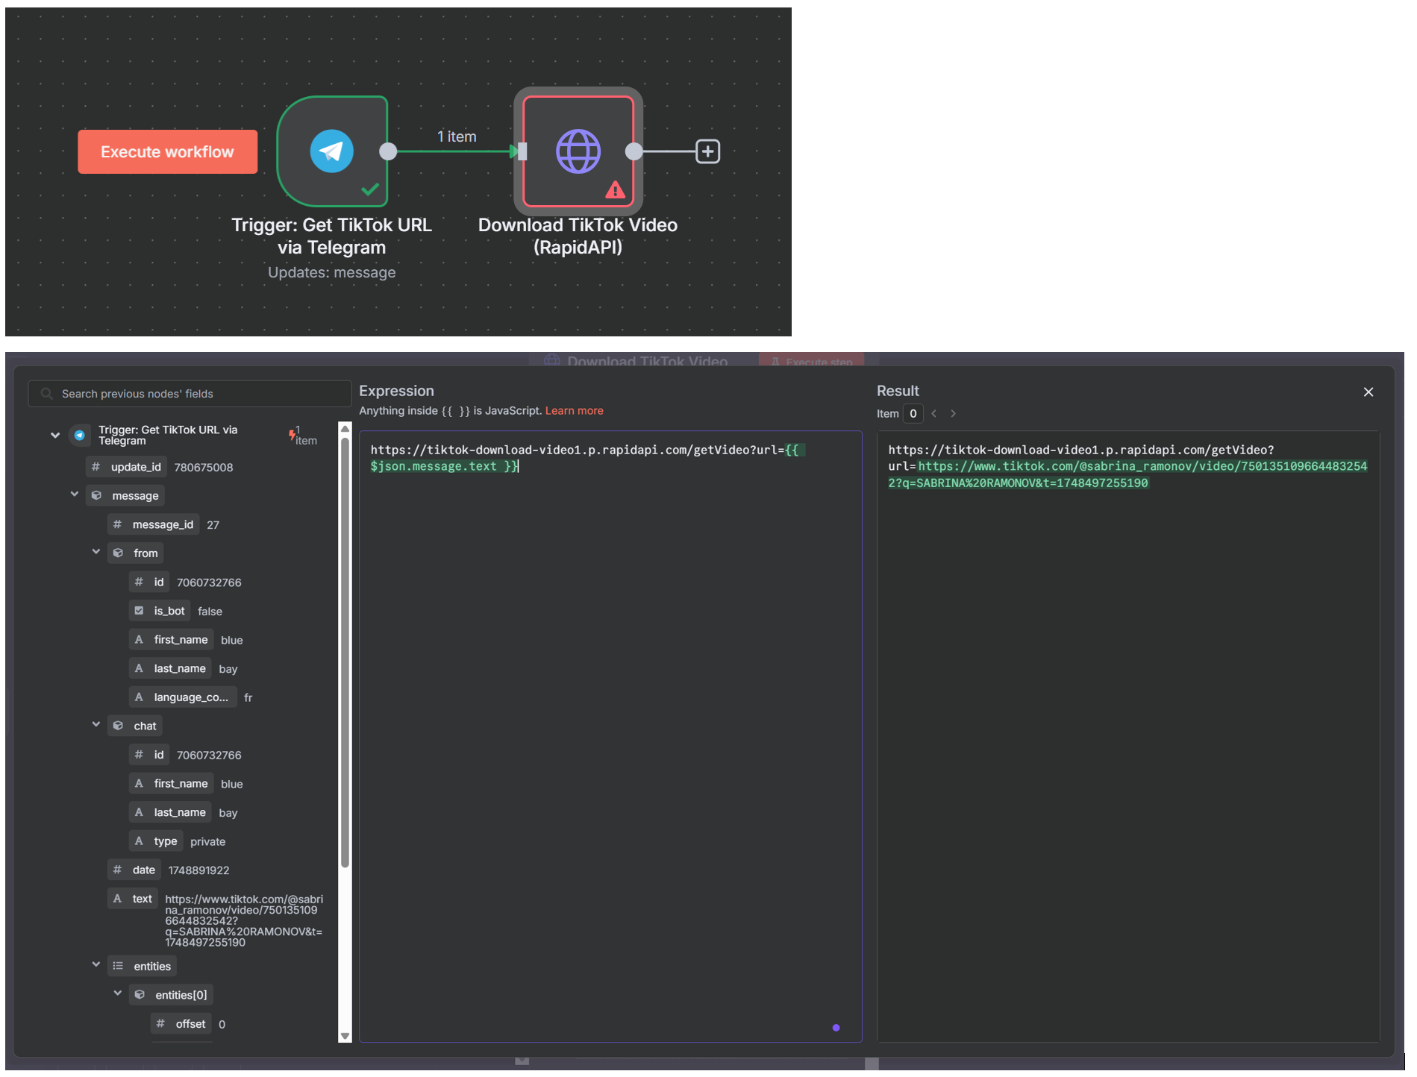Image resolution: width=1417 pixels, height=1077 pixels.
Task: Select the update_id field pill
Action: click(x=127, y=467)
